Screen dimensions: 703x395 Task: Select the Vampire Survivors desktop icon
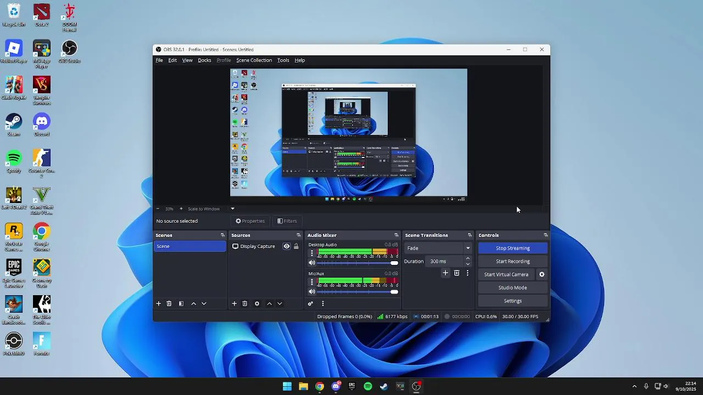click(41, 91)
